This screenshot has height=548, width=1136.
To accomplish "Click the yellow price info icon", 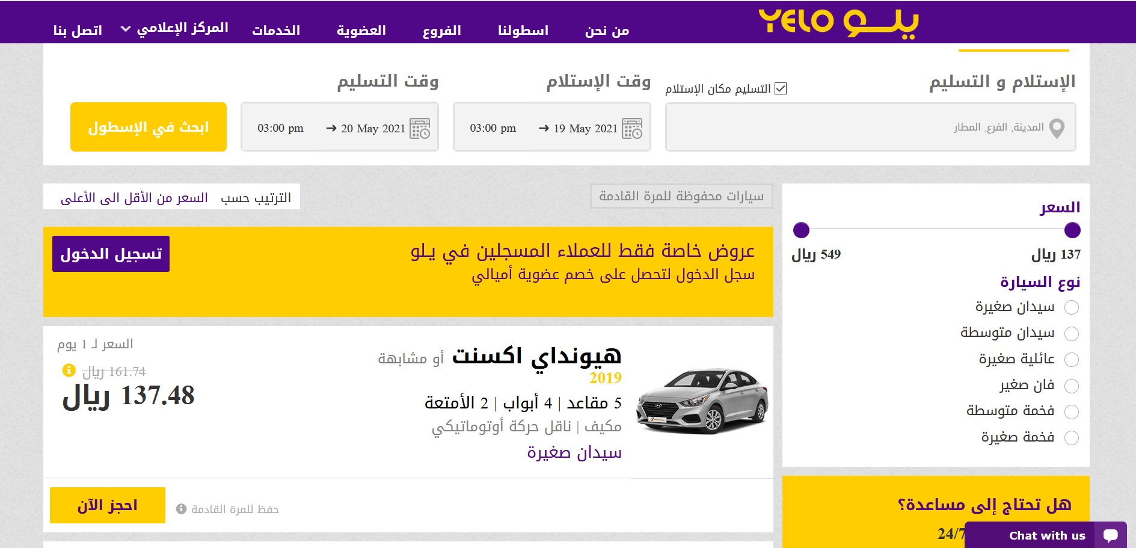I will 69,370.
